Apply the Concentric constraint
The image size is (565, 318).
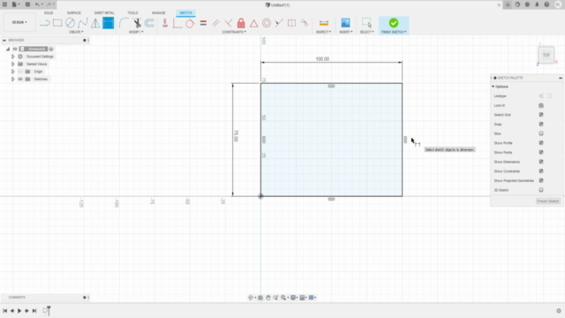[x=267, y=23]
